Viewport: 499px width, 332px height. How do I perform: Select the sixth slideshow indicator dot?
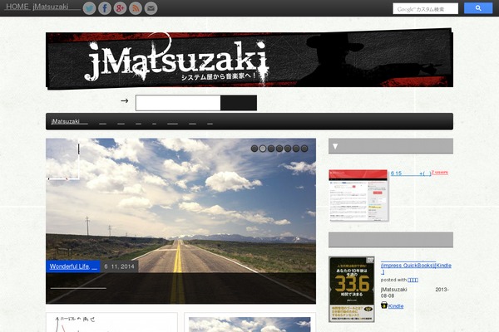[x=296, y=149]
